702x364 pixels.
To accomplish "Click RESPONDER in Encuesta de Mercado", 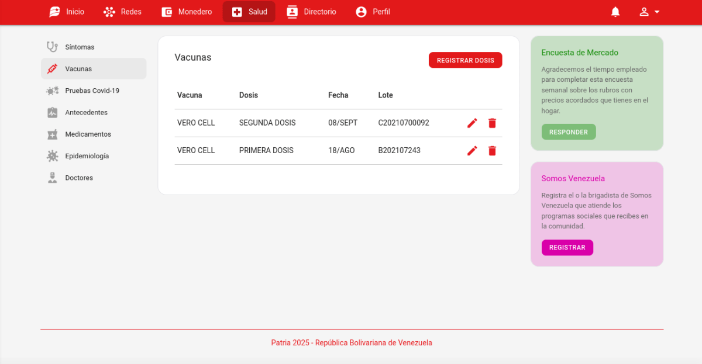I will point(568,132).
